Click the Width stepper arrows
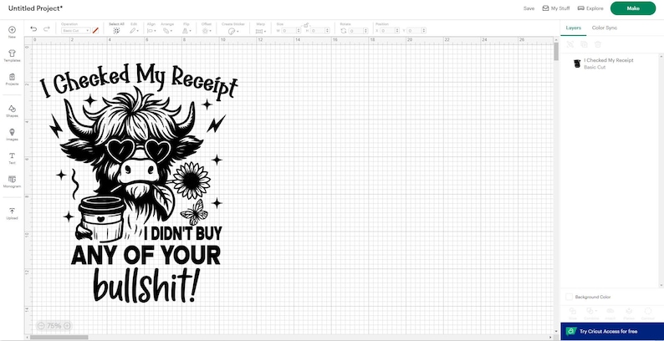Image resolution: width=664 pixels, height=341 pixels. point(299,31)
